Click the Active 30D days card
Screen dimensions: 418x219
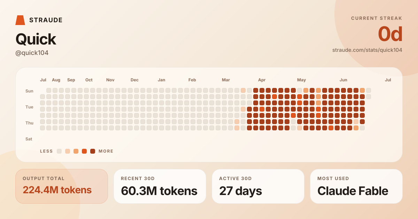258,186
